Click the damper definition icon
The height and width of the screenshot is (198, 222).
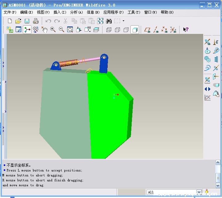pos(216,68)
